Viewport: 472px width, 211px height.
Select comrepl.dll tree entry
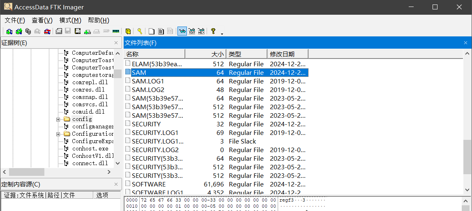90,82
